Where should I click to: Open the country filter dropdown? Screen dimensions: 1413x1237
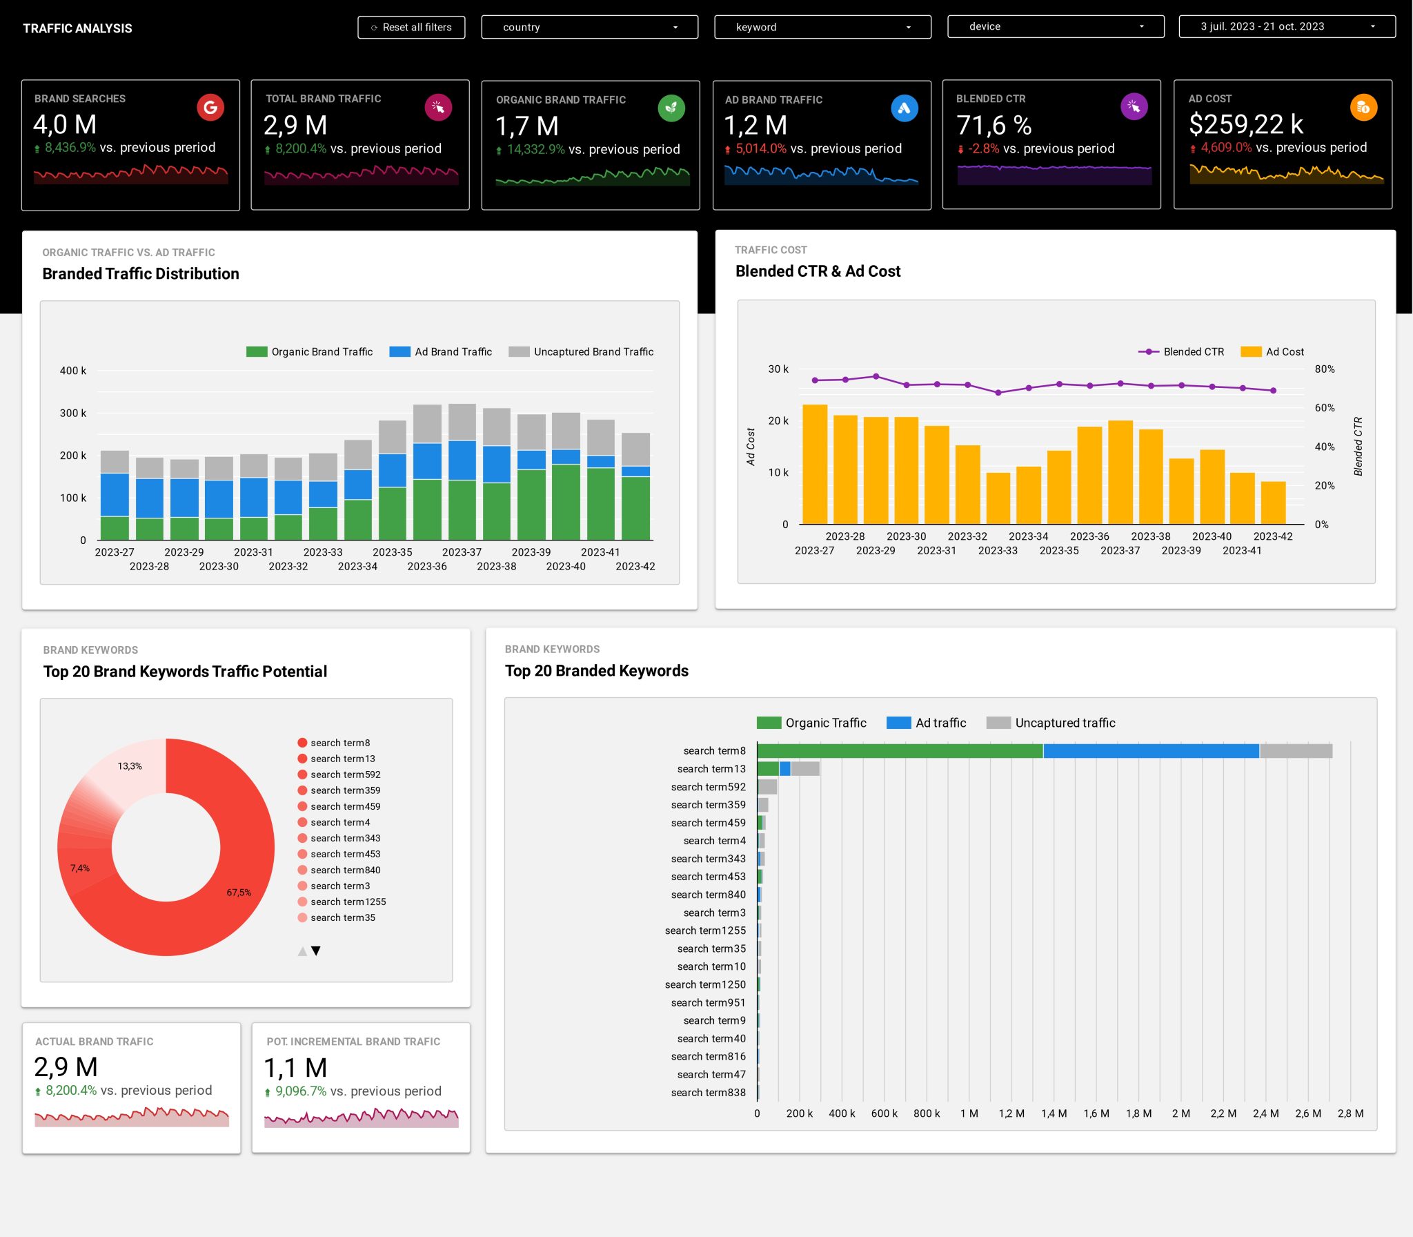click(x=589, y=27)
